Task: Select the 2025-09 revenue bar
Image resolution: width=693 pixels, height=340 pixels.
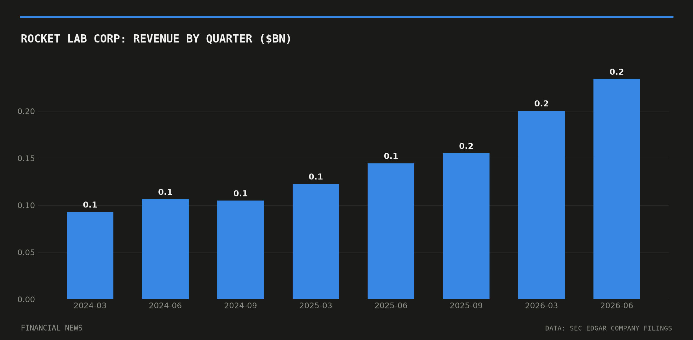Action: [x=466, y=226]
